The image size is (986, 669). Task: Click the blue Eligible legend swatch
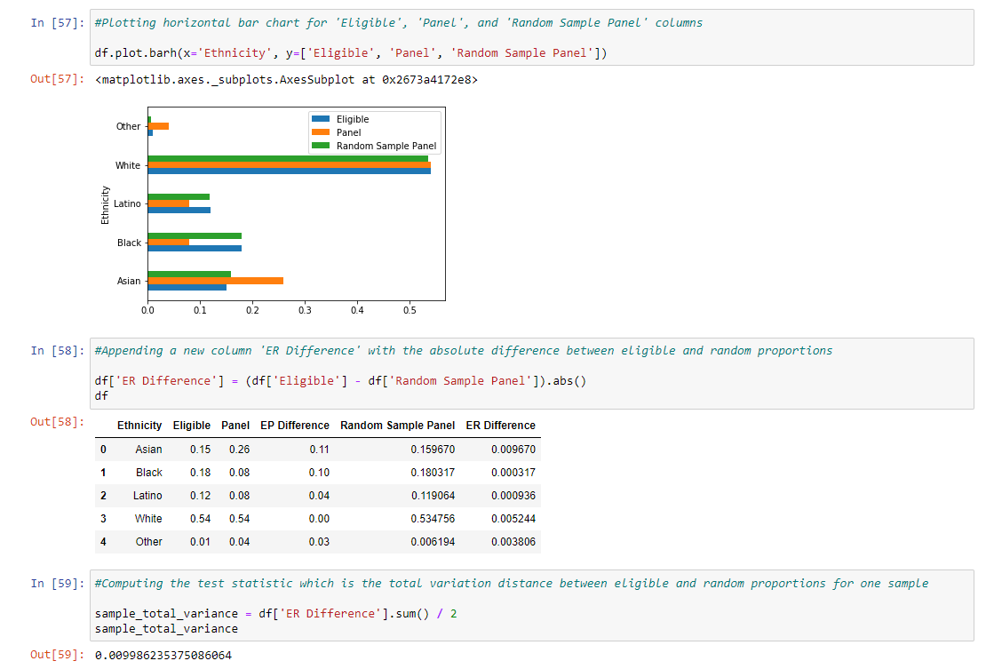321,119
